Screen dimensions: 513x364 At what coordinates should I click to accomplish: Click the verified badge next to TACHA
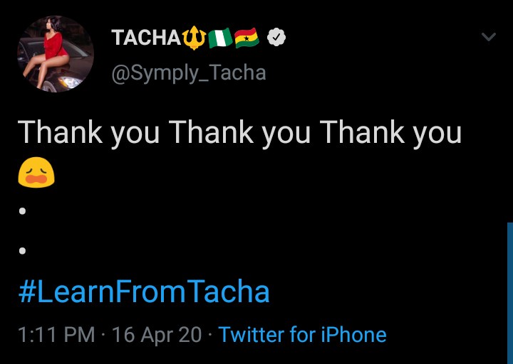(x=276, y=38)
